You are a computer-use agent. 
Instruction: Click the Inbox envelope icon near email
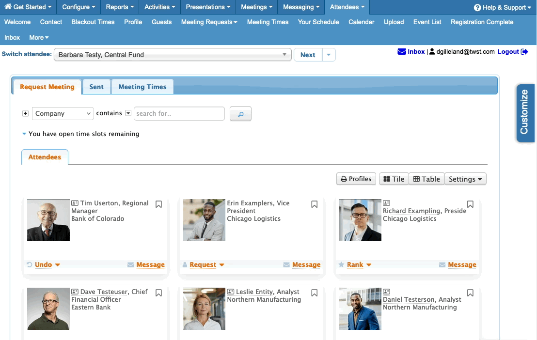(402, 52)
